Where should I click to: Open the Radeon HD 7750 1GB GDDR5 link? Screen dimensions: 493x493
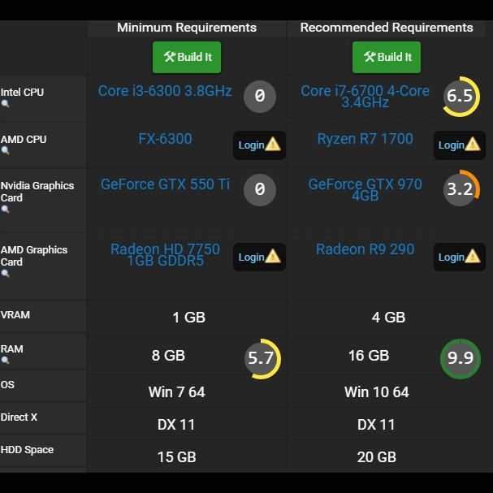pos(165,255)
